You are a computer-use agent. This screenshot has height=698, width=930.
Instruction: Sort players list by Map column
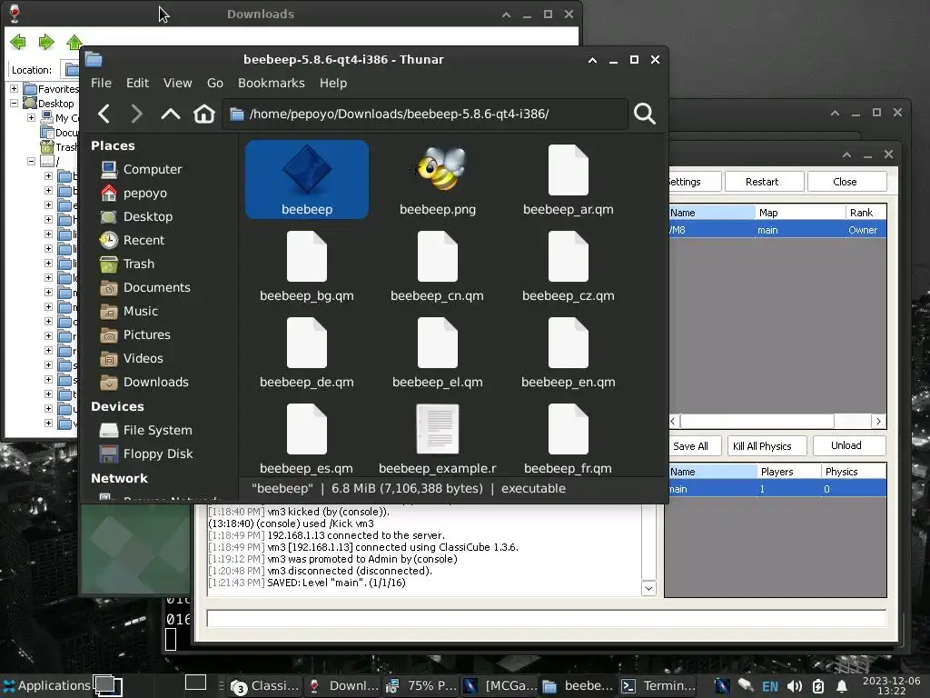800,213
